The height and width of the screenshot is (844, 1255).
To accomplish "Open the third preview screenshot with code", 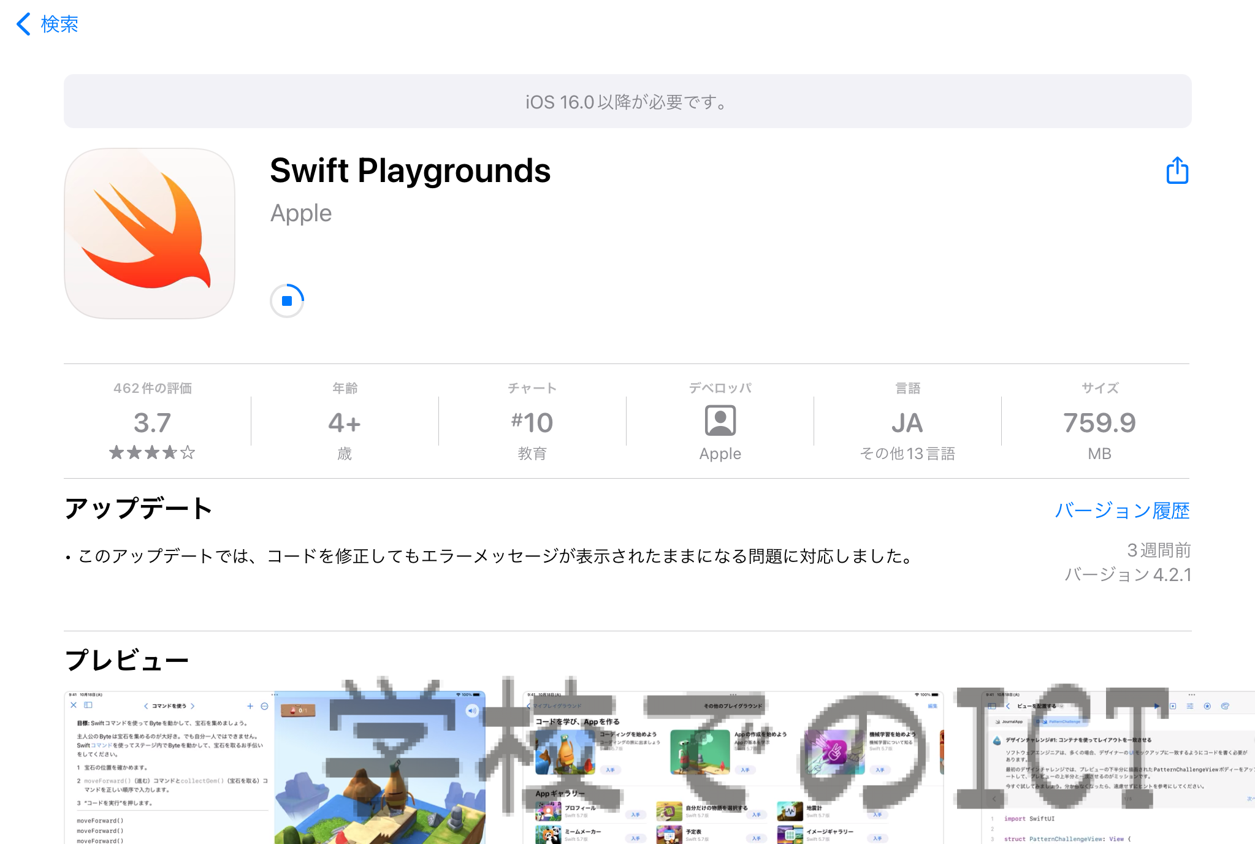I will [x=1118, y=767].
